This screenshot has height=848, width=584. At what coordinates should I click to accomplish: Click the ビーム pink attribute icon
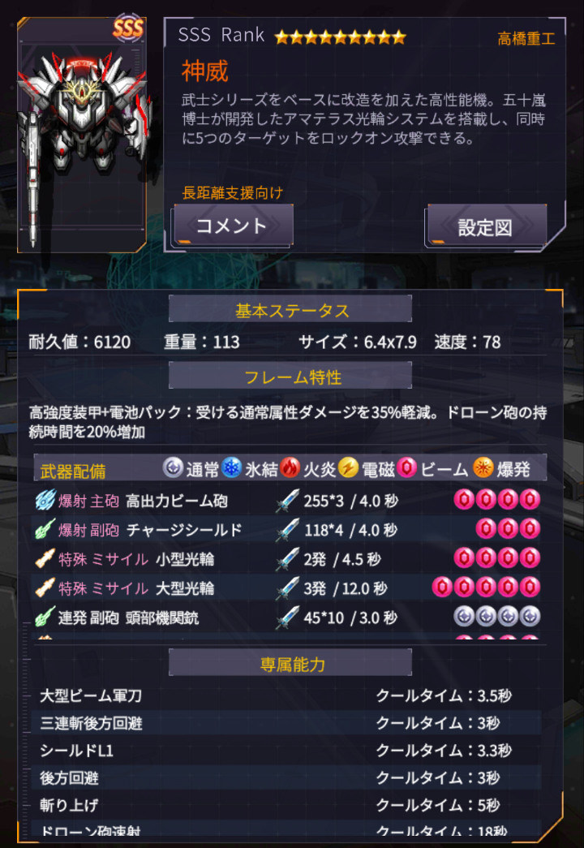tap(406, 467)
